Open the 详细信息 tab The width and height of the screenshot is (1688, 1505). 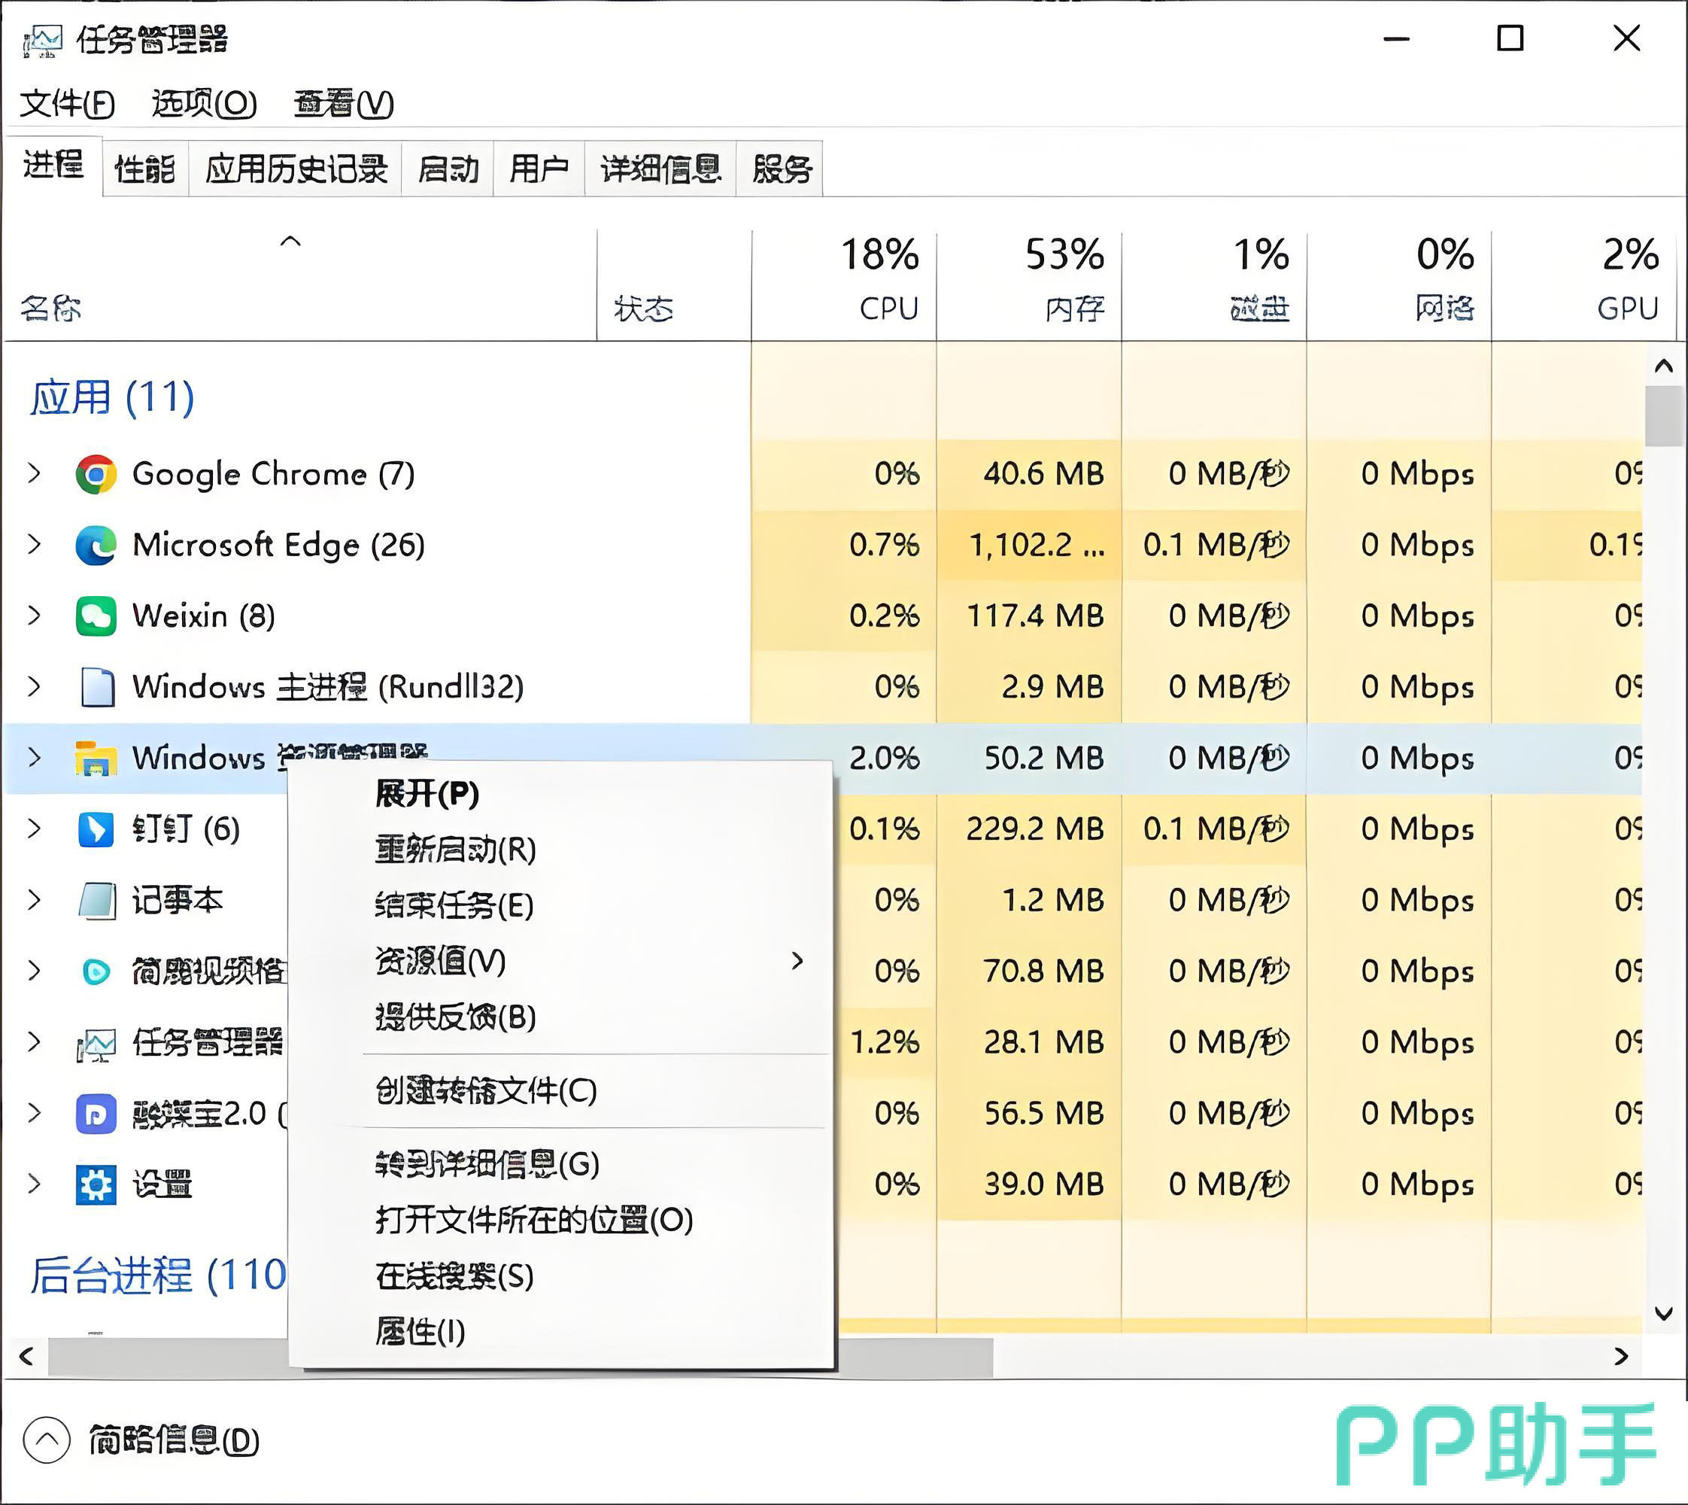coord(660,169)
